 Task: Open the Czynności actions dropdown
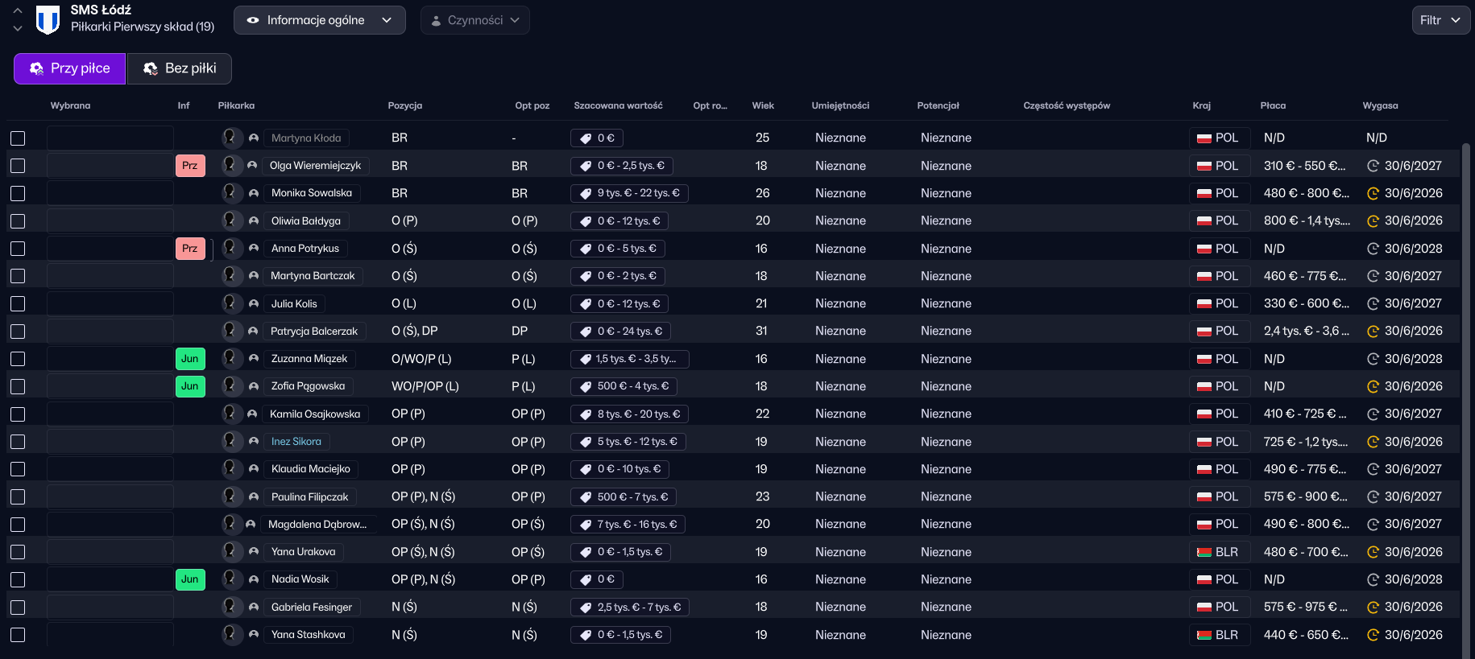474,20
